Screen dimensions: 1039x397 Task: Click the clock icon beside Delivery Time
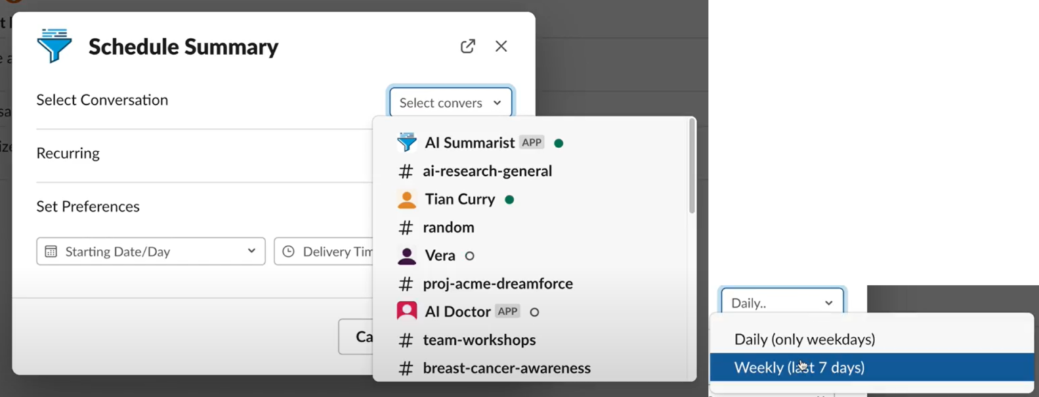tap(289, 251)
